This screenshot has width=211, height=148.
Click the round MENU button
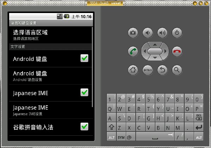(148, 70)
